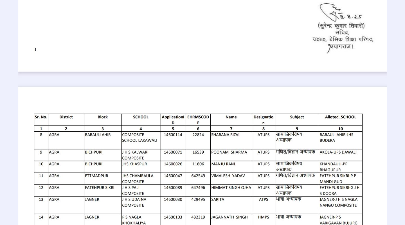Select the "District" column header

pos(66,117)
